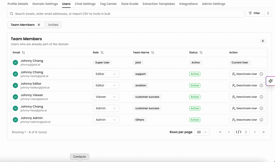Go to Admin Settings tab
The image size is (275, 162).
[x=213, y=4]
